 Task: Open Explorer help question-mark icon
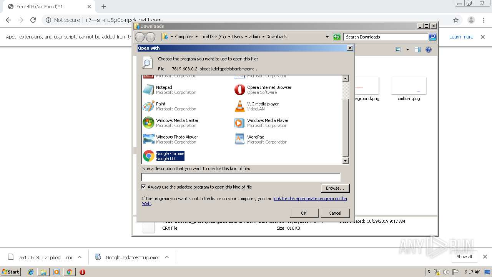(429, 50)
